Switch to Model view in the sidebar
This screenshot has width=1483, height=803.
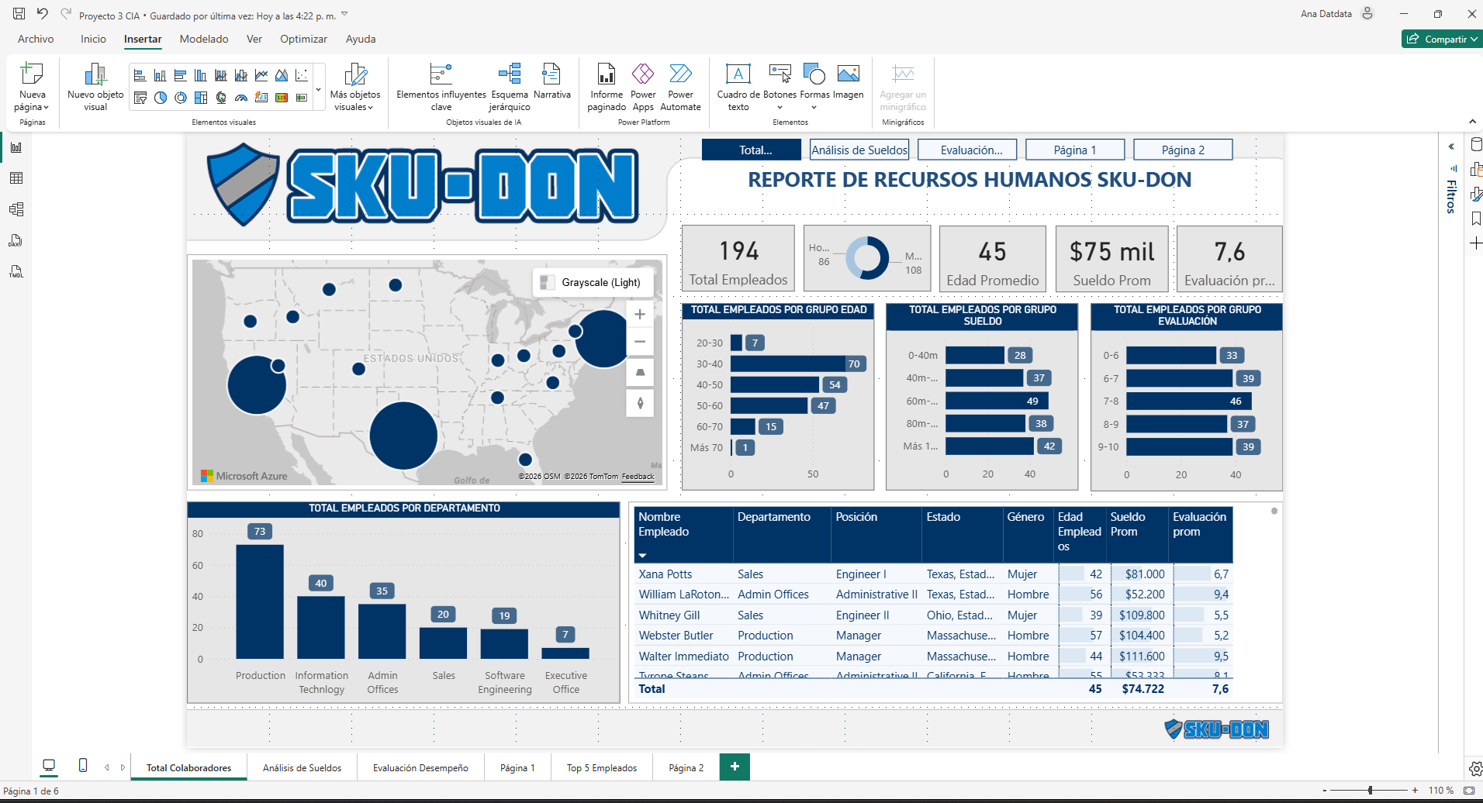[16, 209]
